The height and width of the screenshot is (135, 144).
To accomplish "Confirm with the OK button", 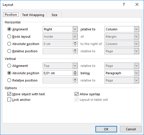I will 106,129.
